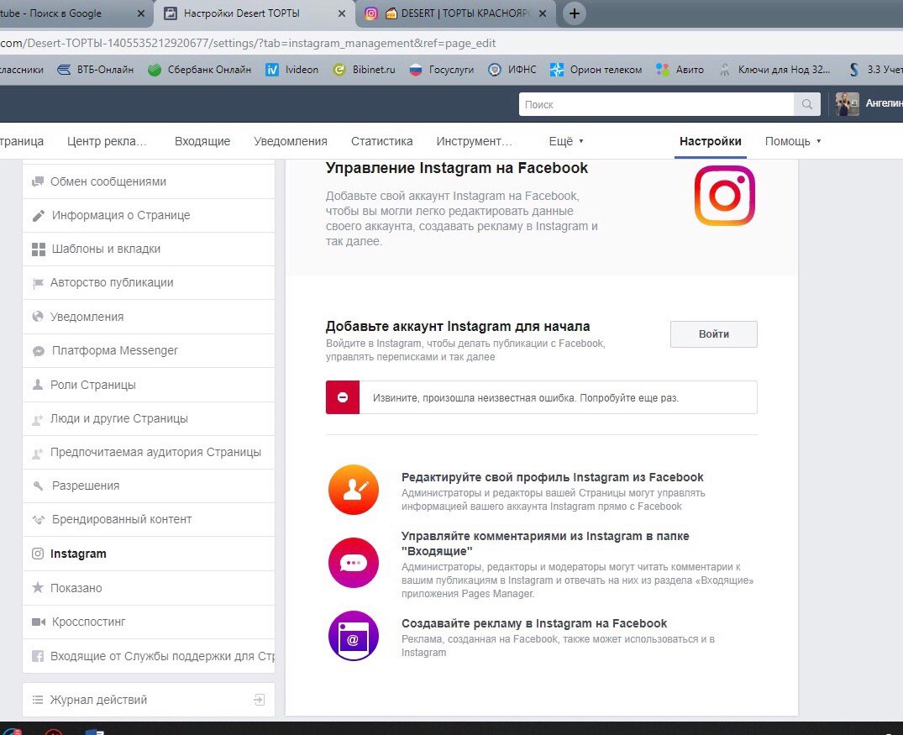Open the Входящие tab in page navigation
The width and height of the screenshot is (903, 735).
(202, 141)
